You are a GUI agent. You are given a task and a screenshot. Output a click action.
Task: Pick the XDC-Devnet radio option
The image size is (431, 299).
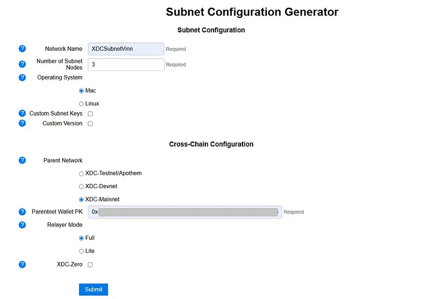click(81, 186)
